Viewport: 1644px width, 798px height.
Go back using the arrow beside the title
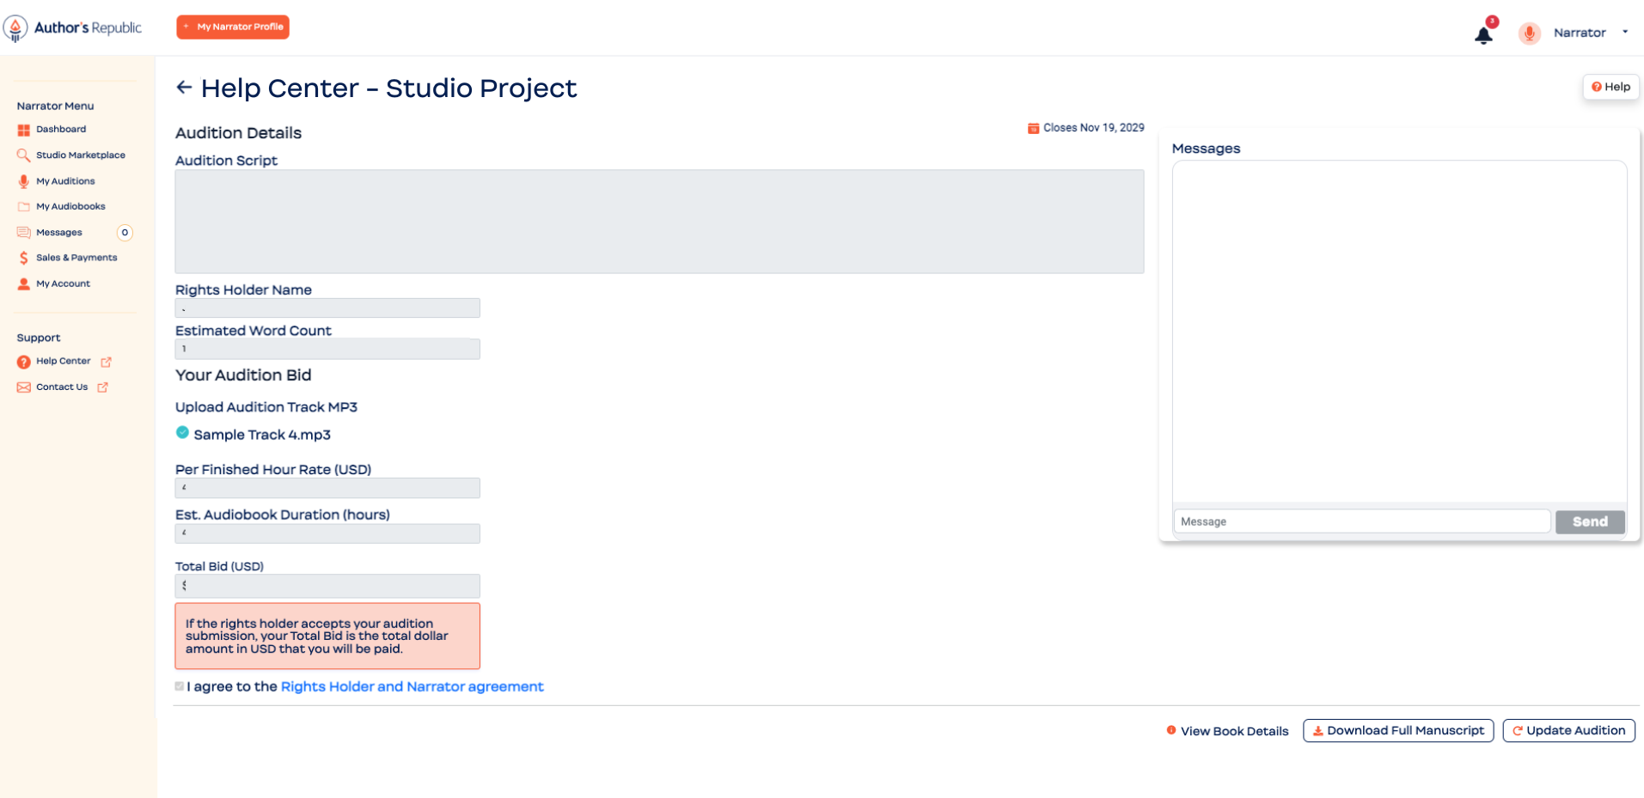point(184,88)
